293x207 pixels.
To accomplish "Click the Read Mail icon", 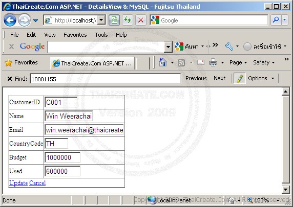I will coord(201,62).
